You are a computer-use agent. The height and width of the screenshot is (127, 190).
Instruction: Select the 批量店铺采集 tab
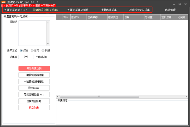pyautogui.click(x=109, y=10)
